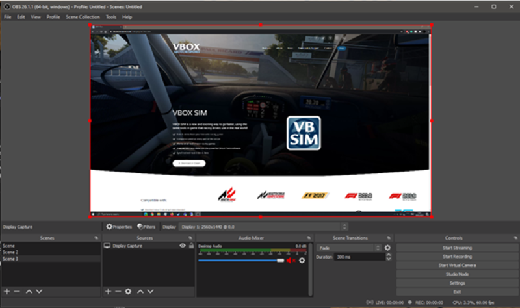The height and width of the screenshot is (308, 520).
Task: Open the Profile menu
Action: 53,17
